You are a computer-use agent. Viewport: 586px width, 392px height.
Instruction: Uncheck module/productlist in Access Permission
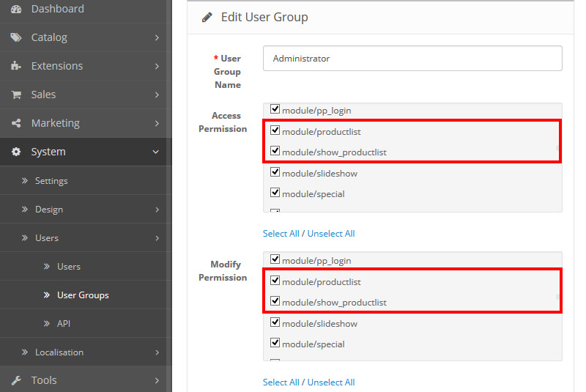275,130
